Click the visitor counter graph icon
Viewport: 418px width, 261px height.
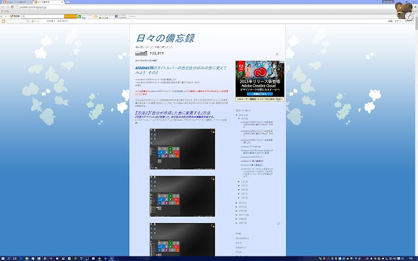tap(141, 54)
